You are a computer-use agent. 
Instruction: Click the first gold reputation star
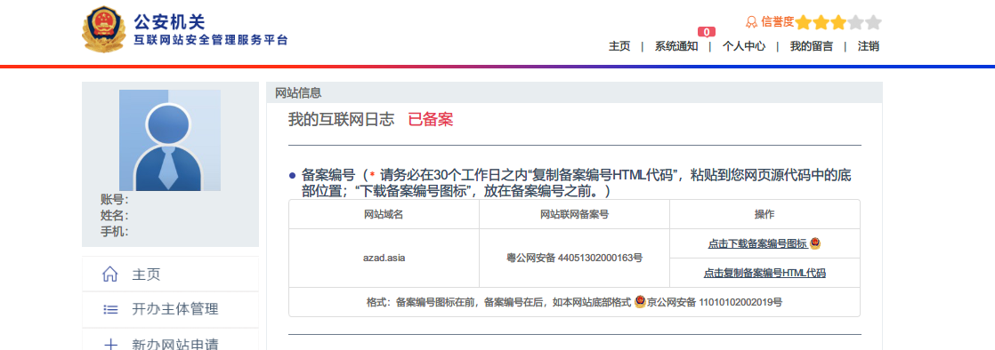click(804, 23)
